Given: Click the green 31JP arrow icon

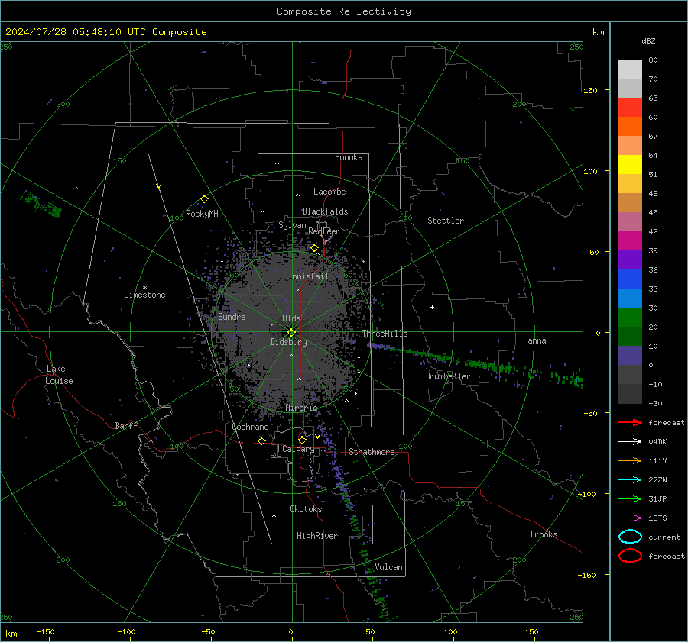Looking at the screenshot, I should tap(630, 498).
